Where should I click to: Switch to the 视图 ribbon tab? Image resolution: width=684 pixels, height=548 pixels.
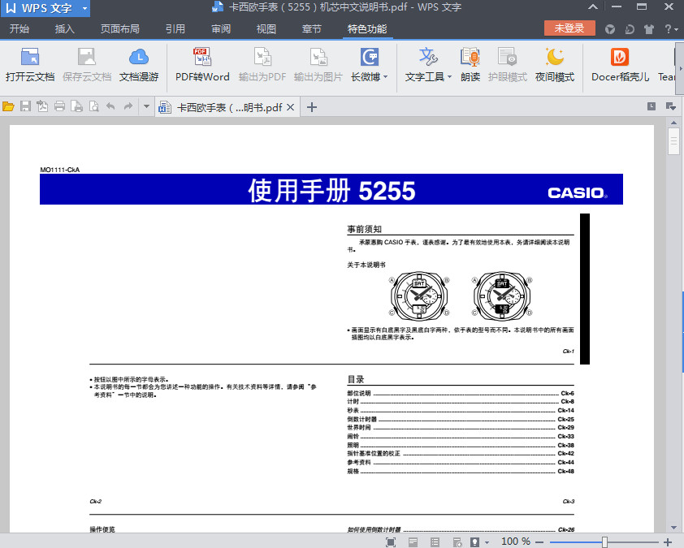click(x=266, y=28)
